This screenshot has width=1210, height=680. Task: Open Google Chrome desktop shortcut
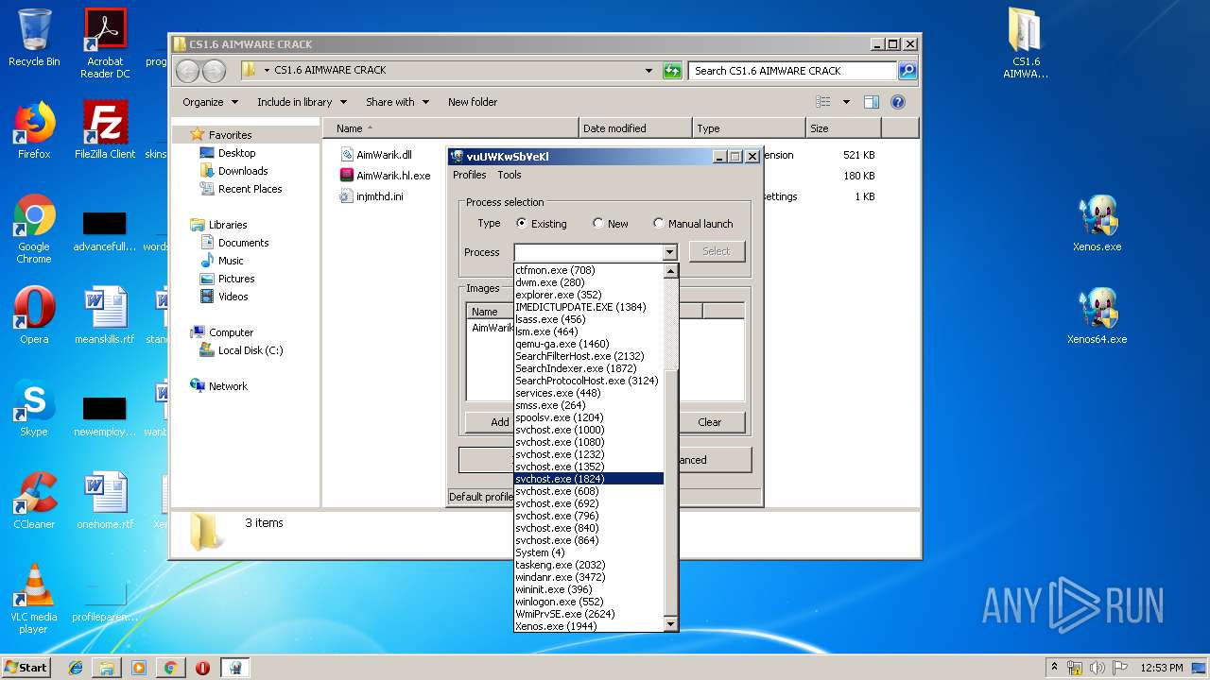click(x=34, y=229)
